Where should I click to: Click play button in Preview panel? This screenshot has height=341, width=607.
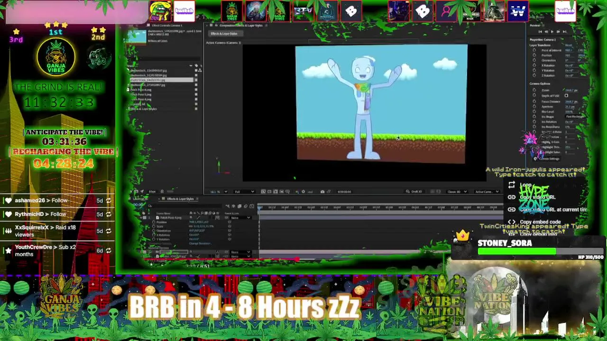pos(552,32)
